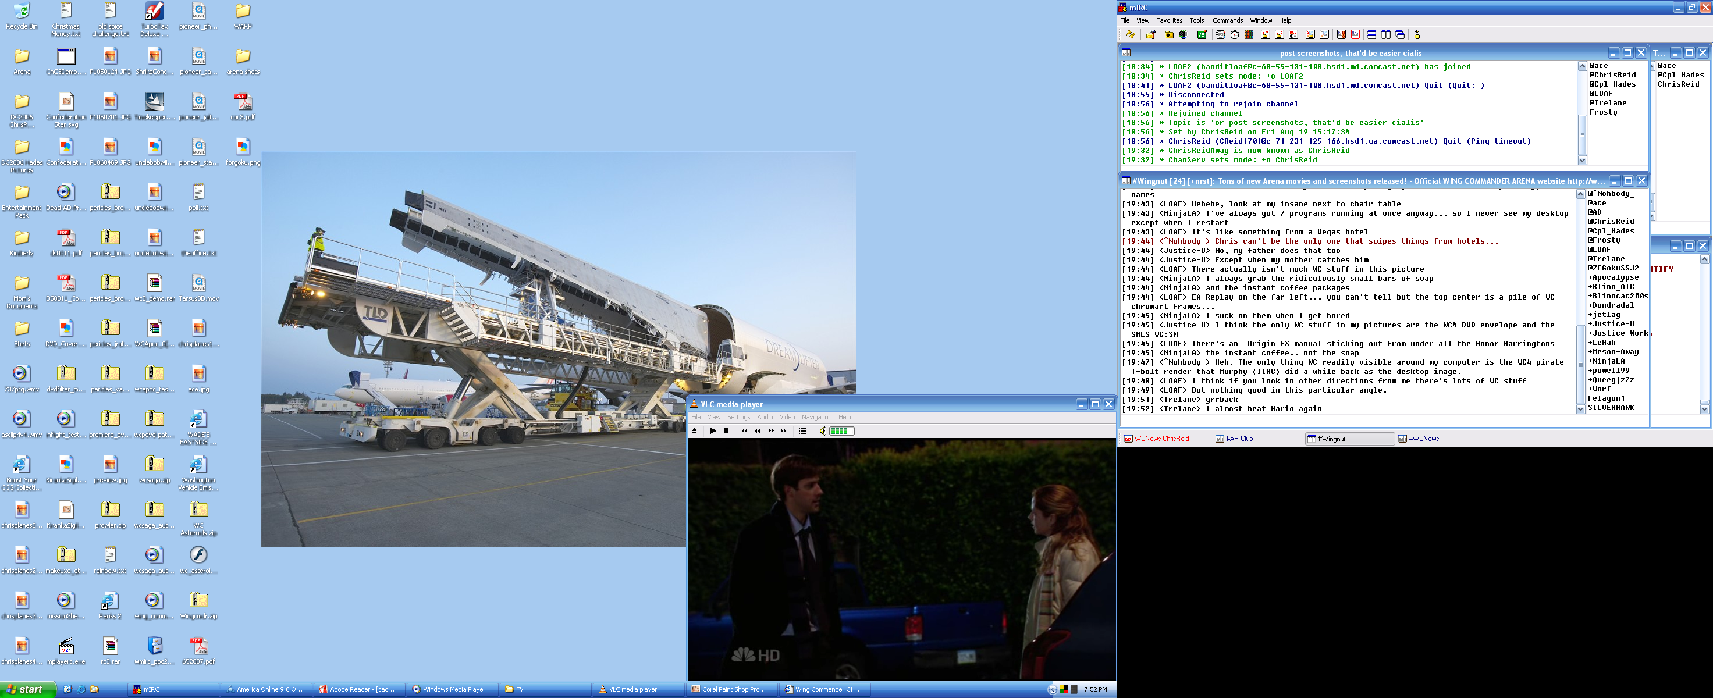
Task: Select NinjaLA in the #Wingnut nick list
Action: [1607, 361]
